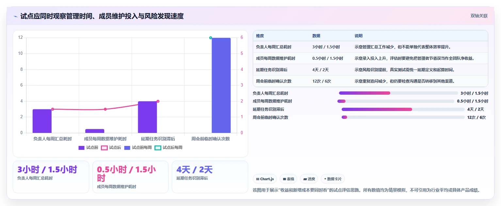Click the purple bar for 负责人每周汇总耗时
Viewport: 501px width, 206px height.
pos(42,121)
